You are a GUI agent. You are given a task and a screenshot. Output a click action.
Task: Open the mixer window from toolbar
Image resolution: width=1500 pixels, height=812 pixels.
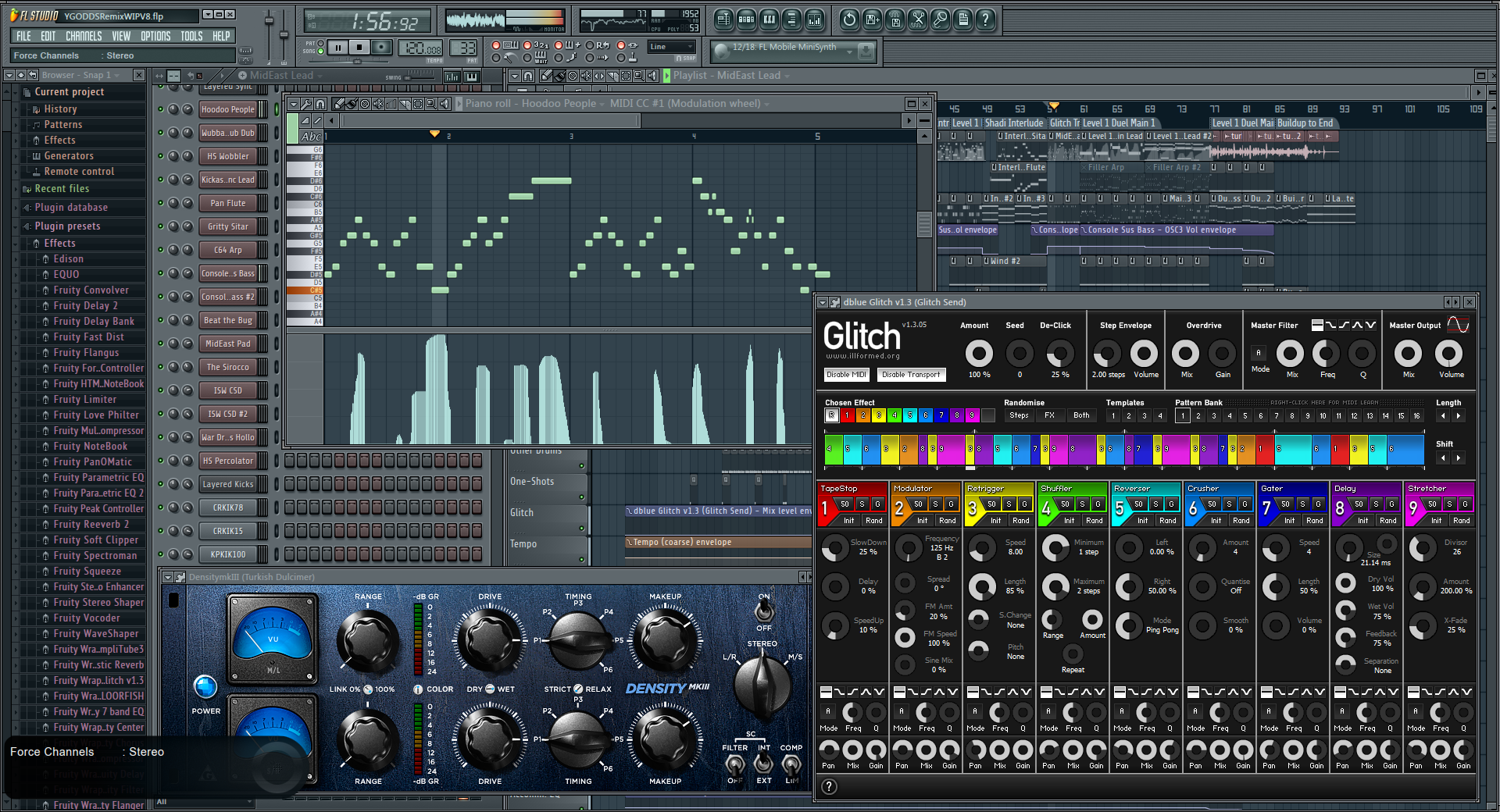tap(814, 20)
